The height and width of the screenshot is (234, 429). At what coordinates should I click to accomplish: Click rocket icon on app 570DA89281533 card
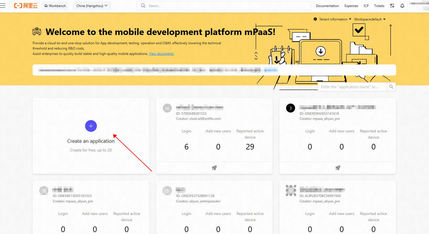(214, 168)
